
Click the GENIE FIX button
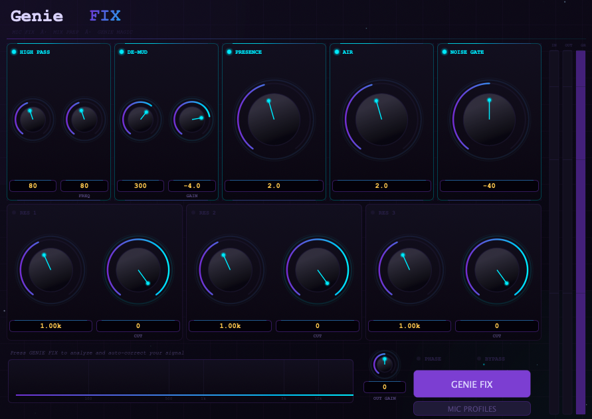[x=472, y=384]
